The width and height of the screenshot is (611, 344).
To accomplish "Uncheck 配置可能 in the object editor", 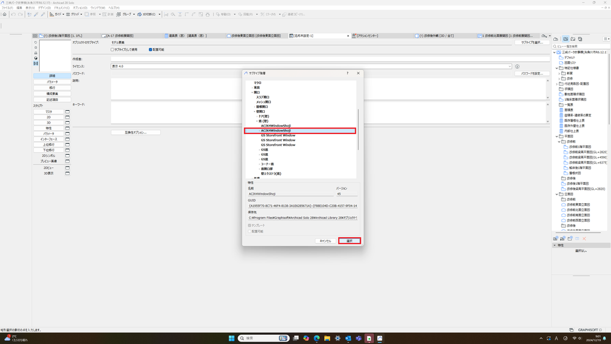I will pos(150,50).
